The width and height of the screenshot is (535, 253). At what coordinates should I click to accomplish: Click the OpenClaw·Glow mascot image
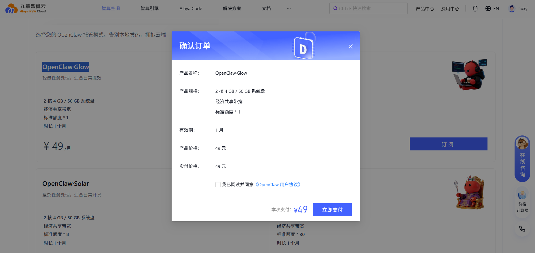pos(469,75)
